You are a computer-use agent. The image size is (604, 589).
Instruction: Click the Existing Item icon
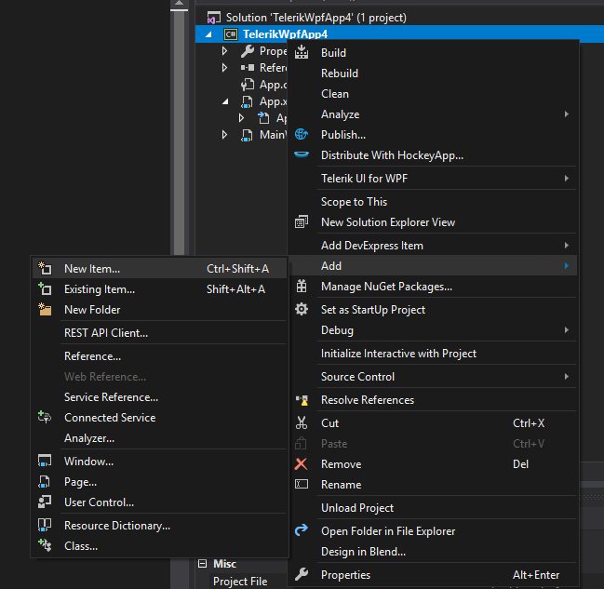click(x=45, y=288)
